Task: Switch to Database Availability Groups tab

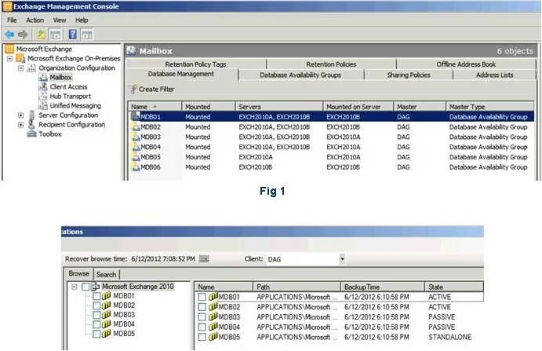Action: [300, 75]
